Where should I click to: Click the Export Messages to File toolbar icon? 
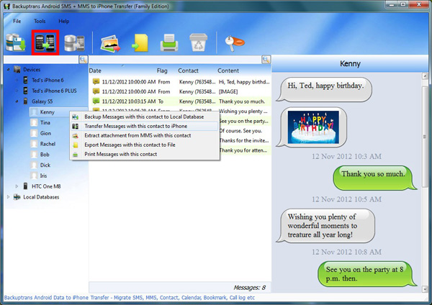pyautogui.click(x=140, y=43)
